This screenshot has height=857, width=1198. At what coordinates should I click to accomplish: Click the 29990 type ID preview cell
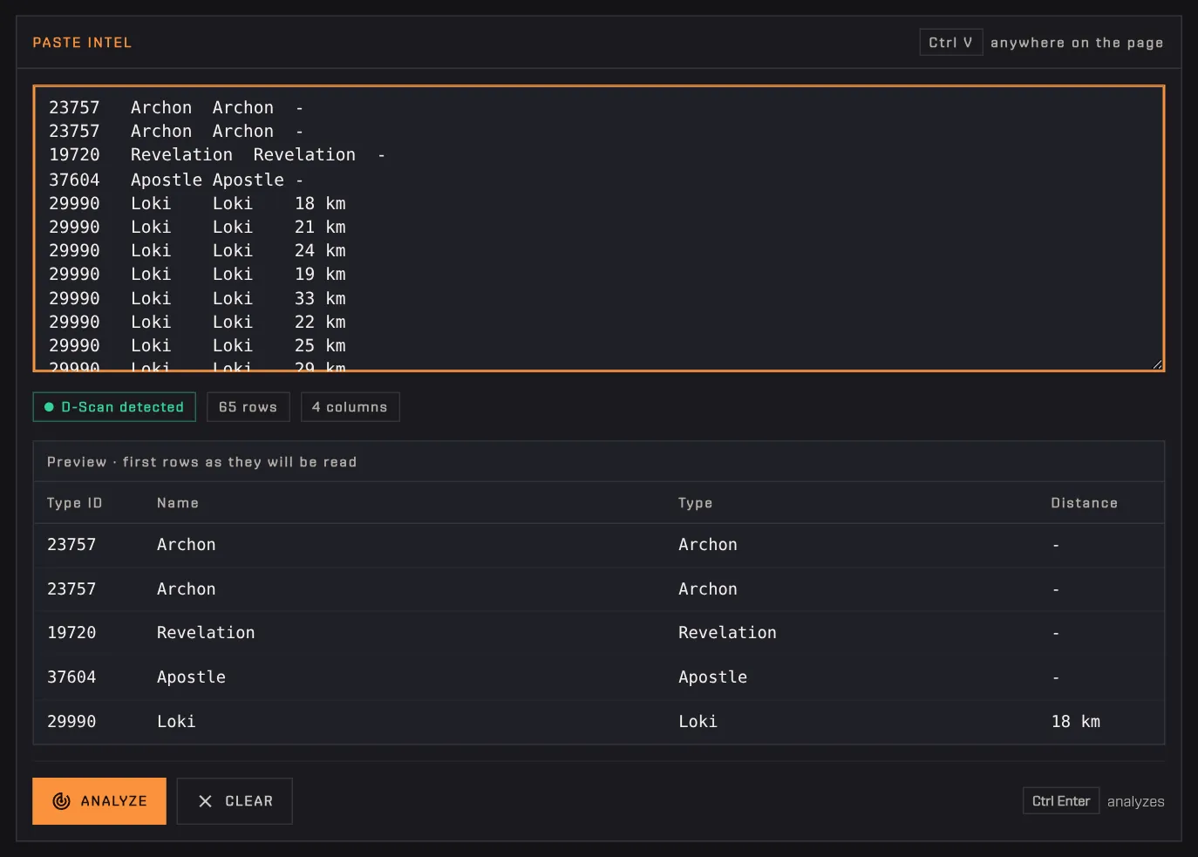click(x=71, y=722)
